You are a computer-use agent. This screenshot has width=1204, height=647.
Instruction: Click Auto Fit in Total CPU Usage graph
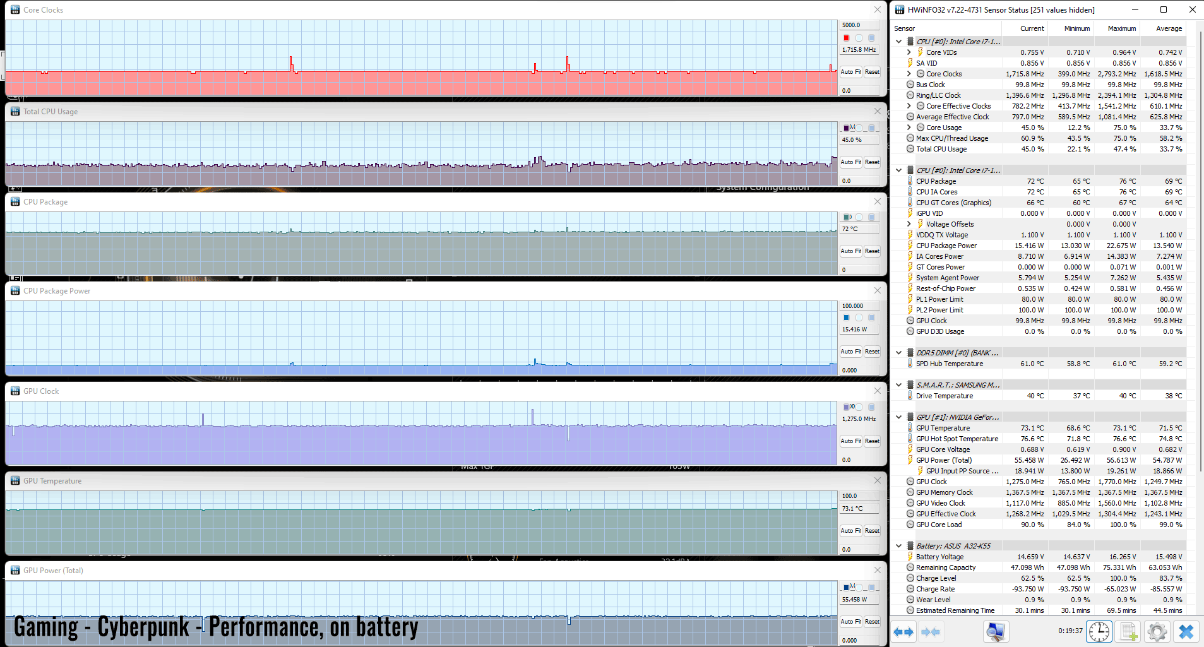click(850, 162)
